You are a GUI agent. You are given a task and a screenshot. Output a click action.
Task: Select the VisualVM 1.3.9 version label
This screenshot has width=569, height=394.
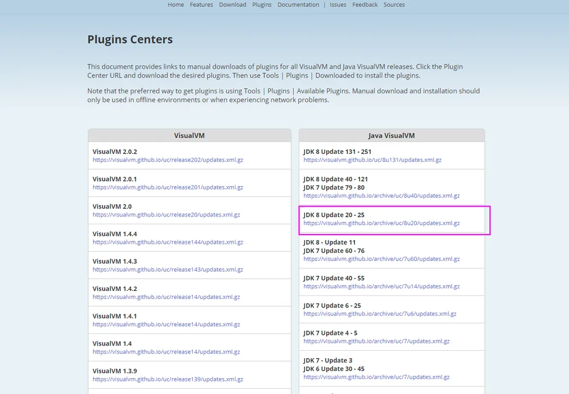pos(115,371)
